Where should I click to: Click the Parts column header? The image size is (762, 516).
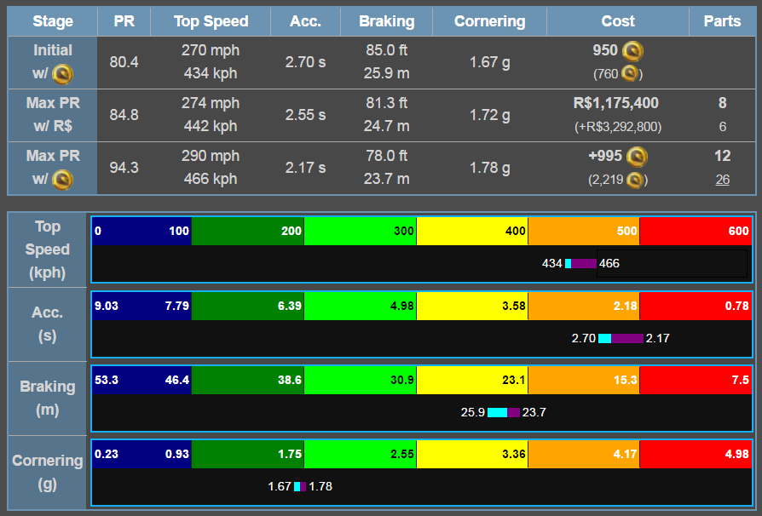tap(722, 21)
